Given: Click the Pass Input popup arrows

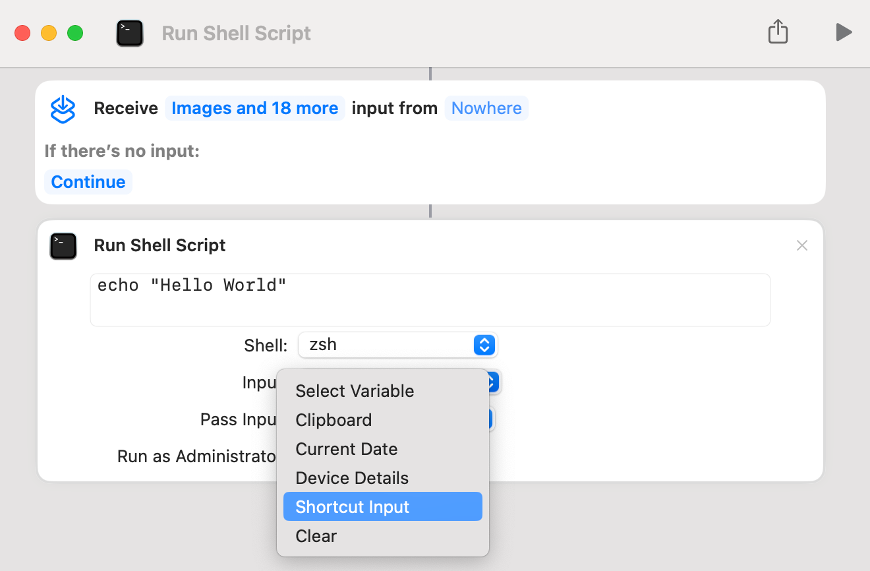Looking at the screenshot, I should [x=492, y=420].
